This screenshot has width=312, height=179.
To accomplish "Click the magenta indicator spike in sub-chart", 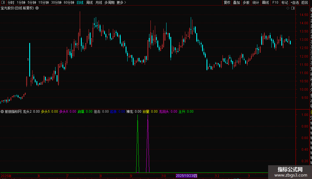I will pyautogui.click(x=148, y=144).
